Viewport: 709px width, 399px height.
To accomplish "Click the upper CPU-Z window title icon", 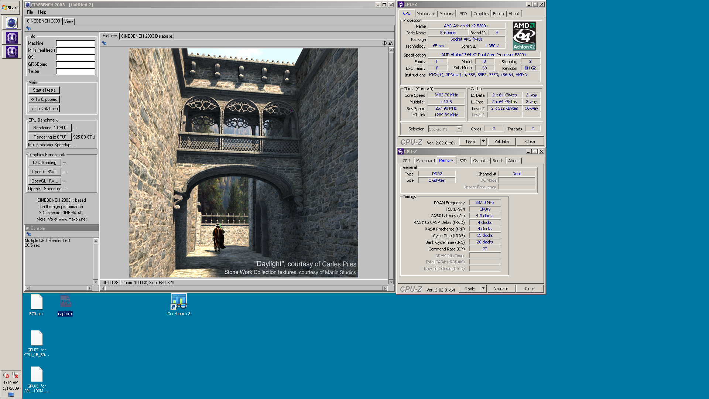I will [401, 4].
